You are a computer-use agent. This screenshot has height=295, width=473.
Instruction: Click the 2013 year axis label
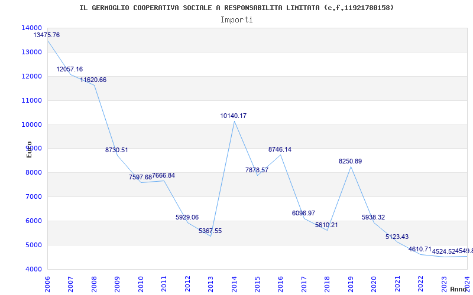(x=211, y=283)
